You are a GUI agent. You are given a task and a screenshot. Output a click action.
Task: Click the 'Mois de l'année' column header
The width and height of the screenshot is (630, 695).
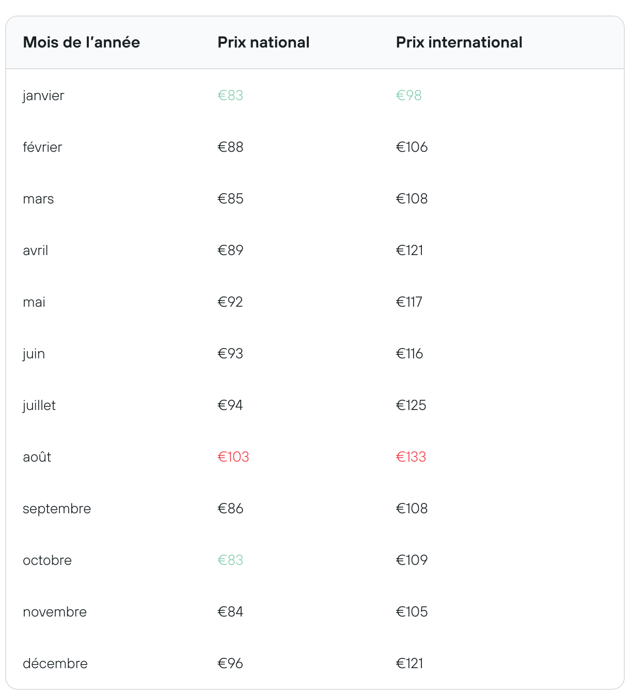[82, 42]
